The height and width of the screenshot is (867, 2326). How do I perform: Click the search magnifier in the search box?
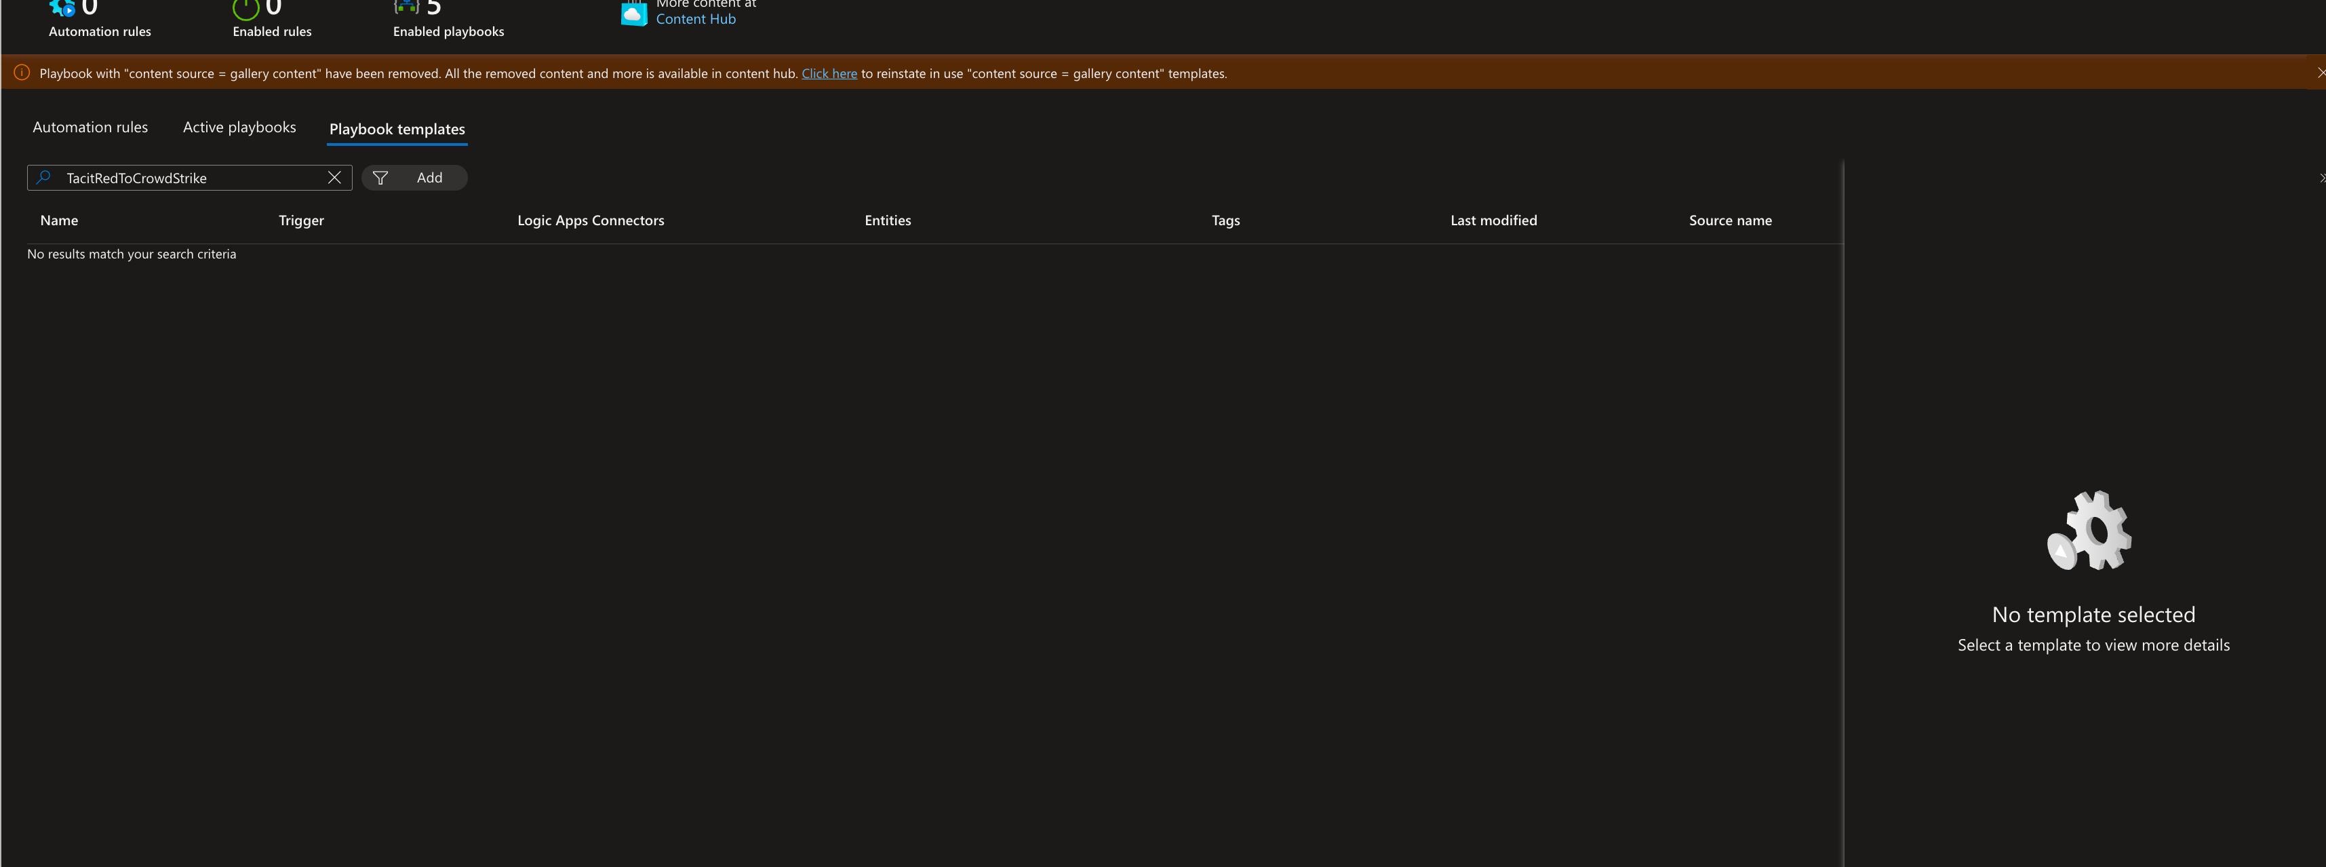click(43, 178)
